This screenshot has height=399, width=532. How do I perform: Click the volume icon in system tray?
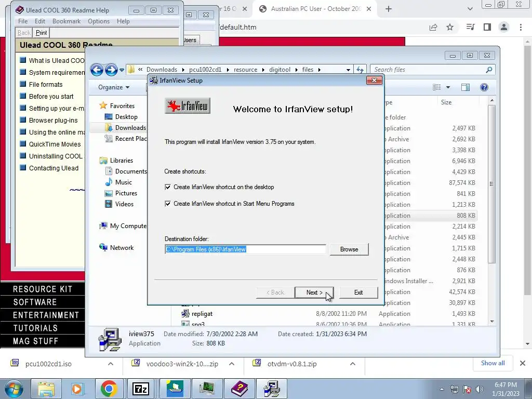coord(479,389)
